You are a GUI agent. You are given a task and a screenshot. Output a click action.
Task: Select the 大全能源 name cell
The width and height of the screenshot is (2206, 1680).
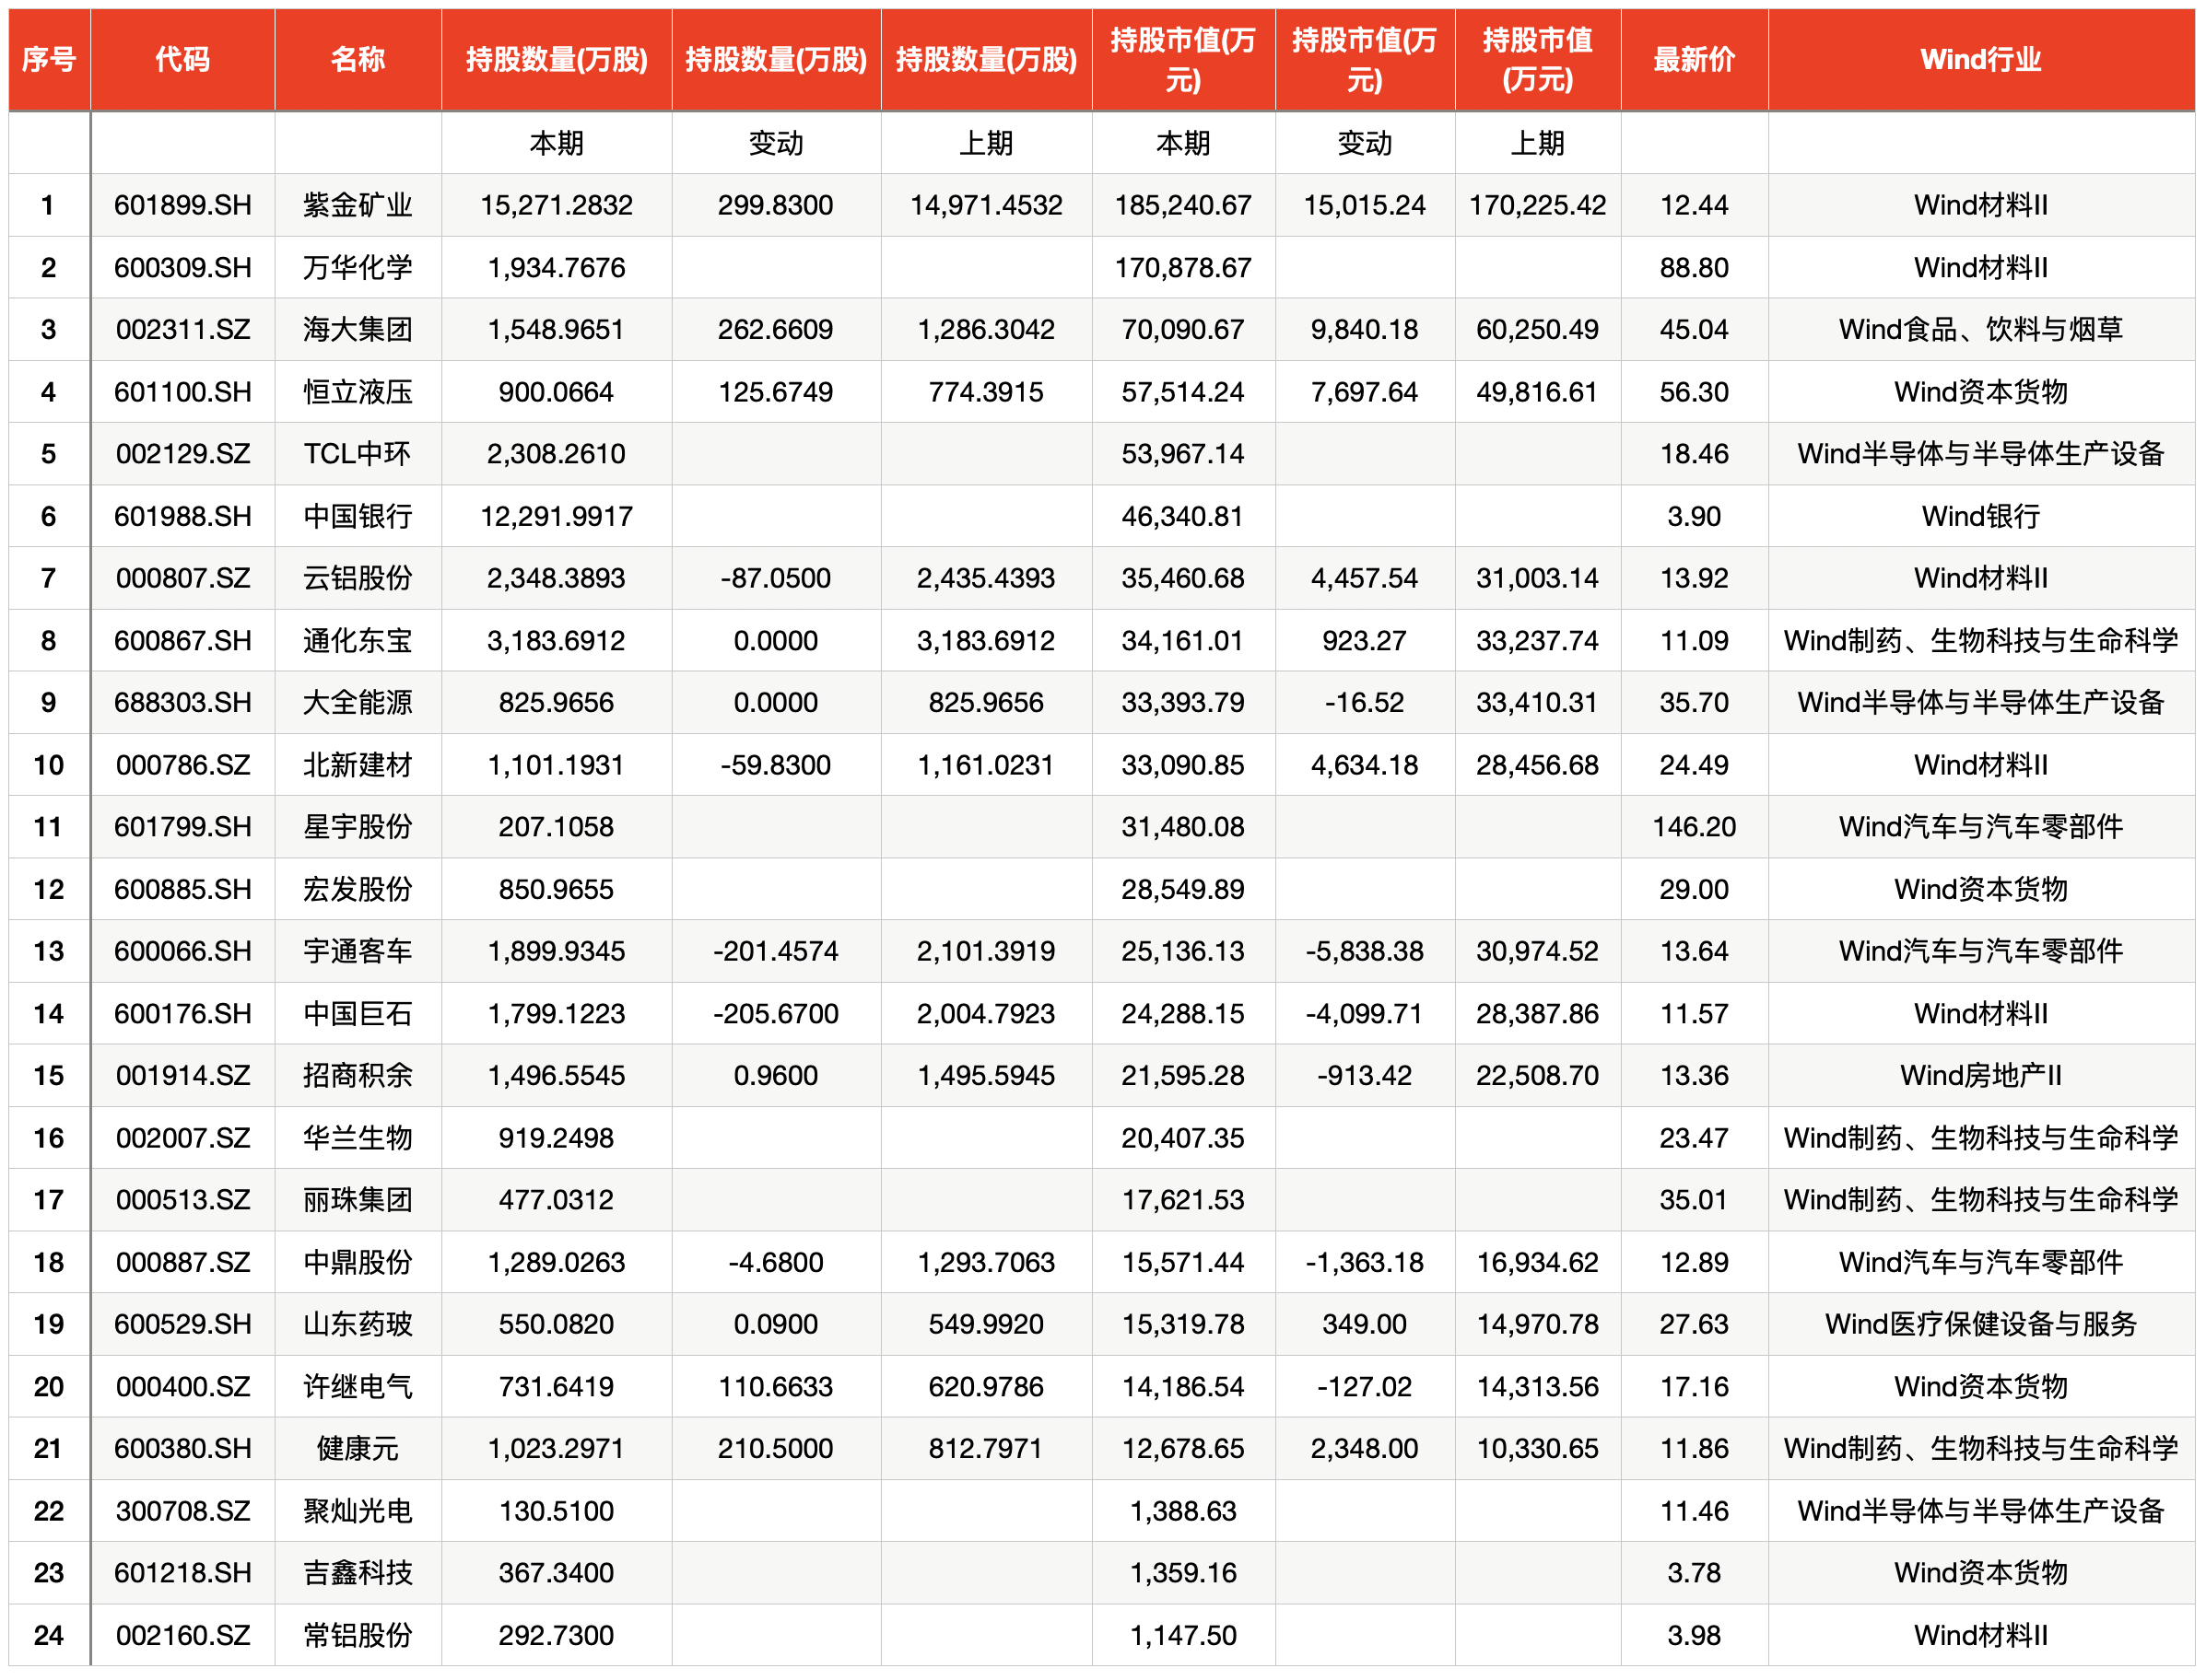[358, 703]
